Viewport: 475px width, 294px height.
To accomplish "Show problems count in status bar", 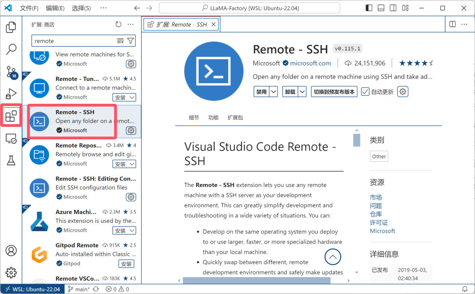I will (117, 289).
